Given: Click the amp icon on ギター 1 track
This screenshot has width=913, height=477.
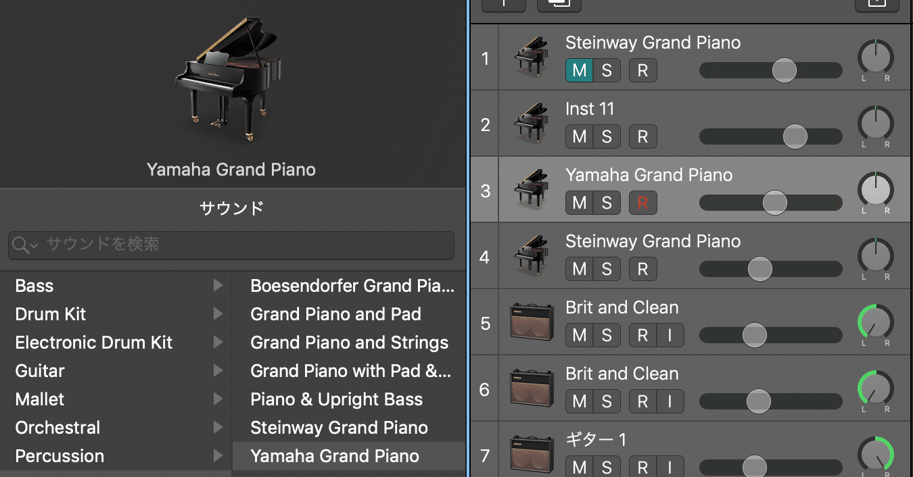Looking at the screenshot, I should click(531, 455).
